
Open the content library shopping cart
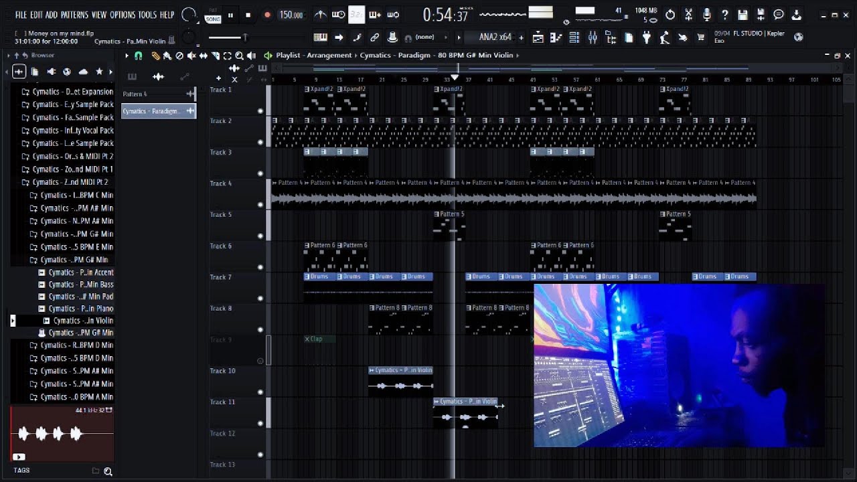coord(700,38)
